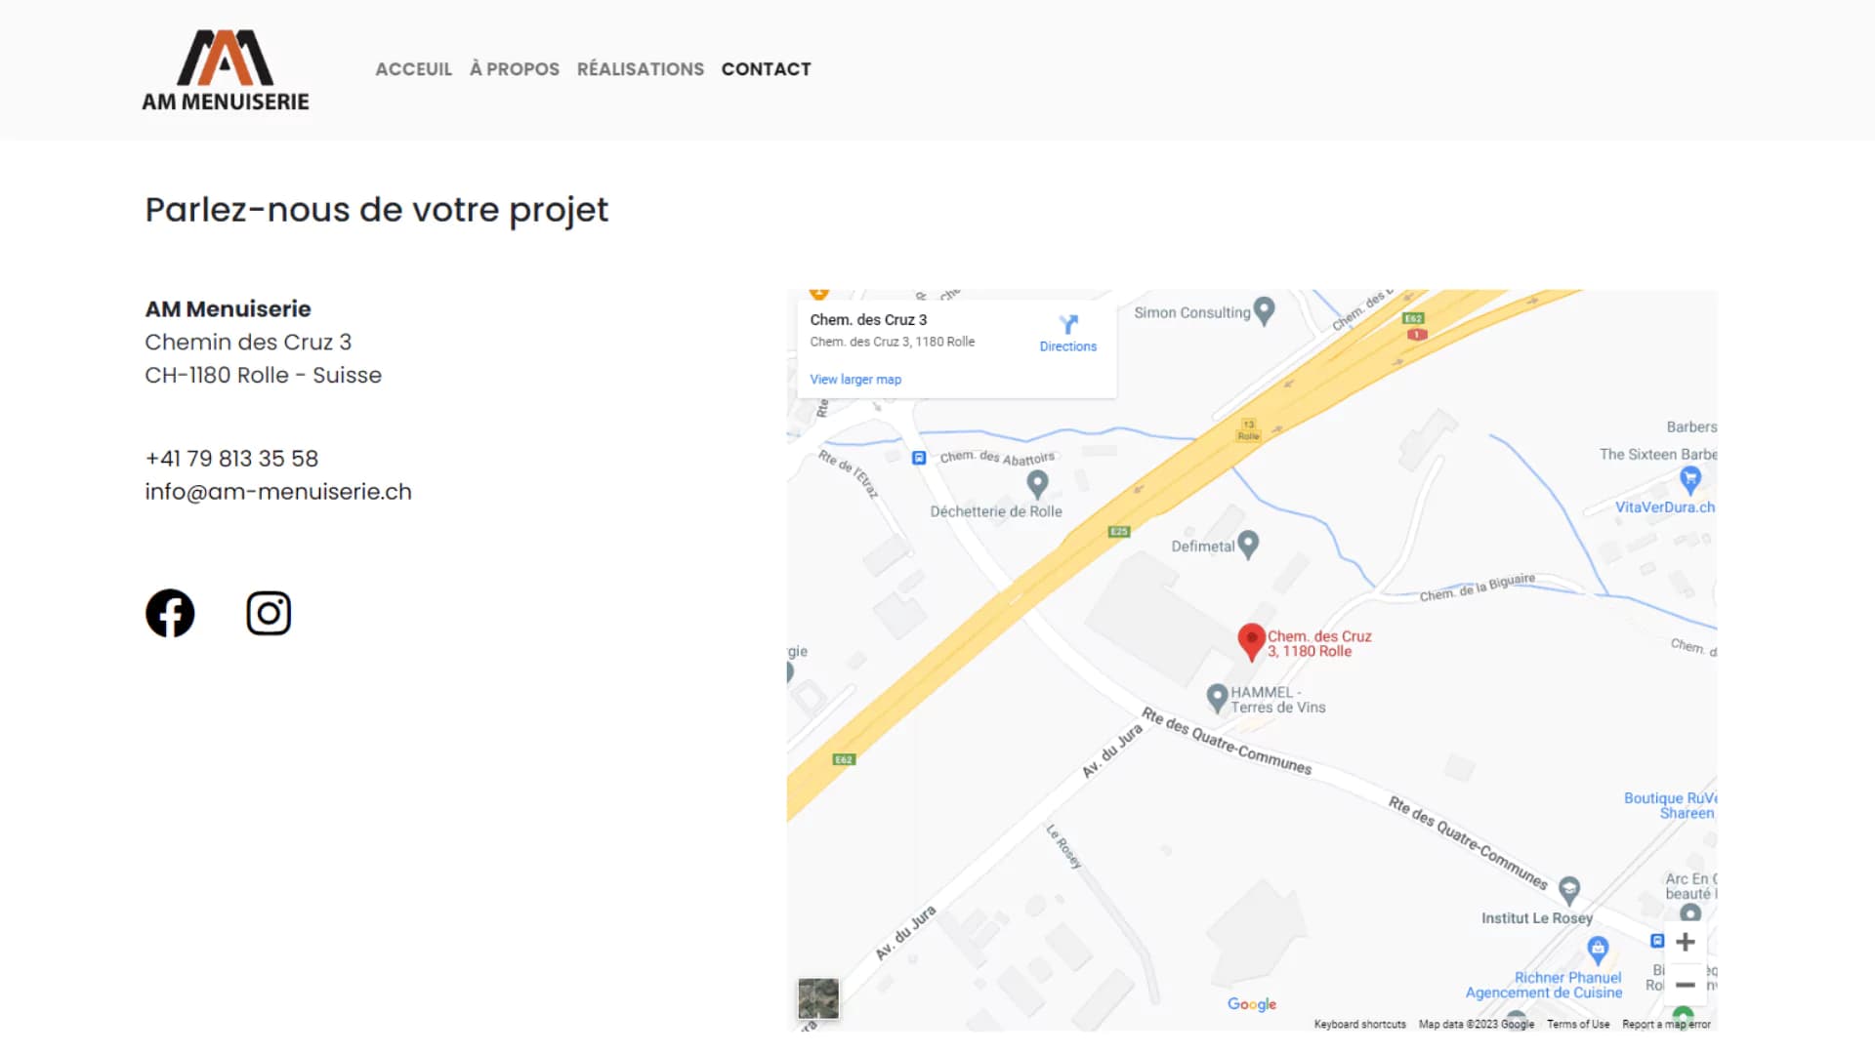Viewport: 1875px width, 1054px height.
Task: Open the View larger map link
Action: pos(855,379)
